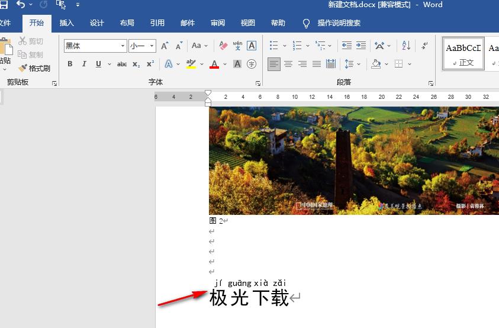The width and height of the screenshot is (499, 328).
Task: Align text right
Action: pyautogui.click(x=302, y=64)
